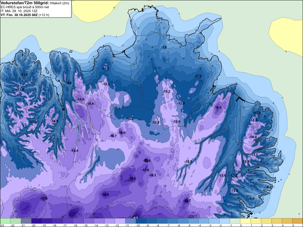Select the 'EC-HRES spá brúuð á 500m net' line
Image resolution: width=303 pixels, height=227 pixels.
[x=25, y=7]
